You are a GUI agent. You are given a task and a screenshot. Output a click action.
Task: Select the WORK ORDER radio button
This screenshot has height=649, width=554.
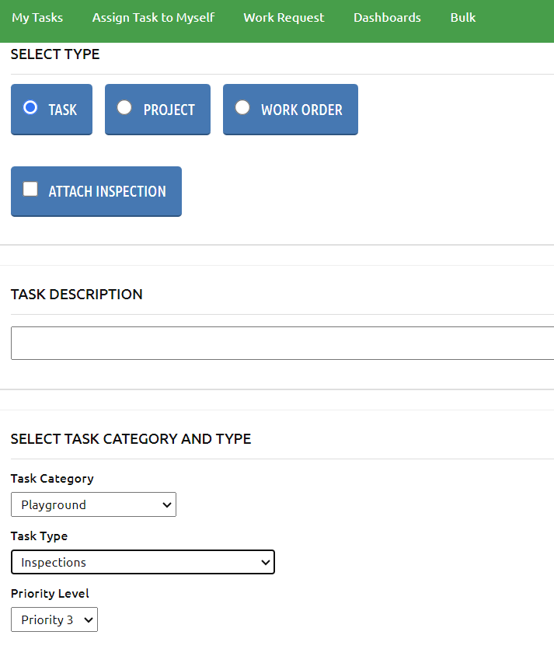(242, 108)
